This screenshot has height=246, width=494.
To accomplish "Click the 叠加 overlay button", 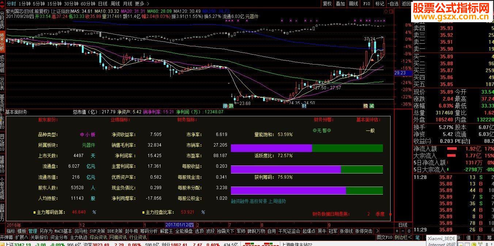I will click(340, 3).
